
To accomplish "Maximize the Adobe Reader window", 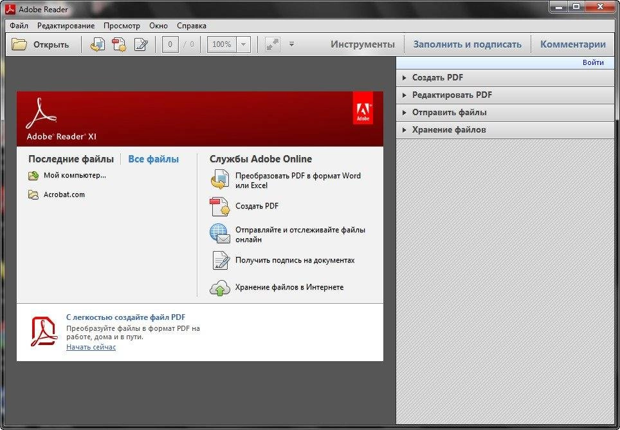I will point(576,6).
